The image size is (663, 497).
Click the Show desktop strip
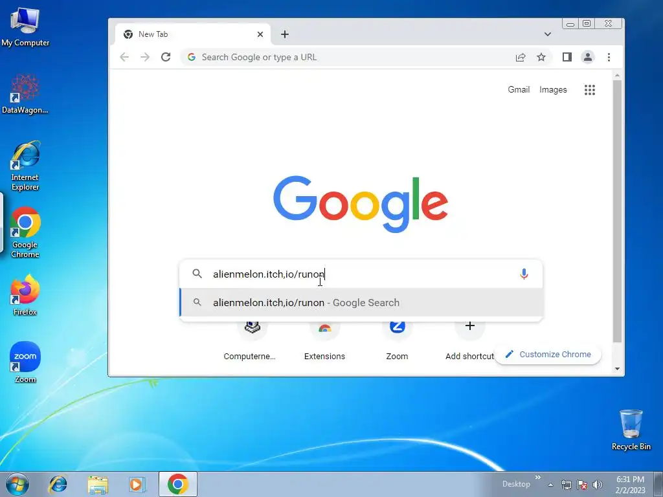[658, 485]
